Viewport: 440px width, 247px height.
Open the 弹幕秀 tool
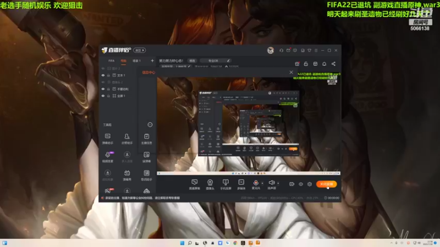[127, 175]
